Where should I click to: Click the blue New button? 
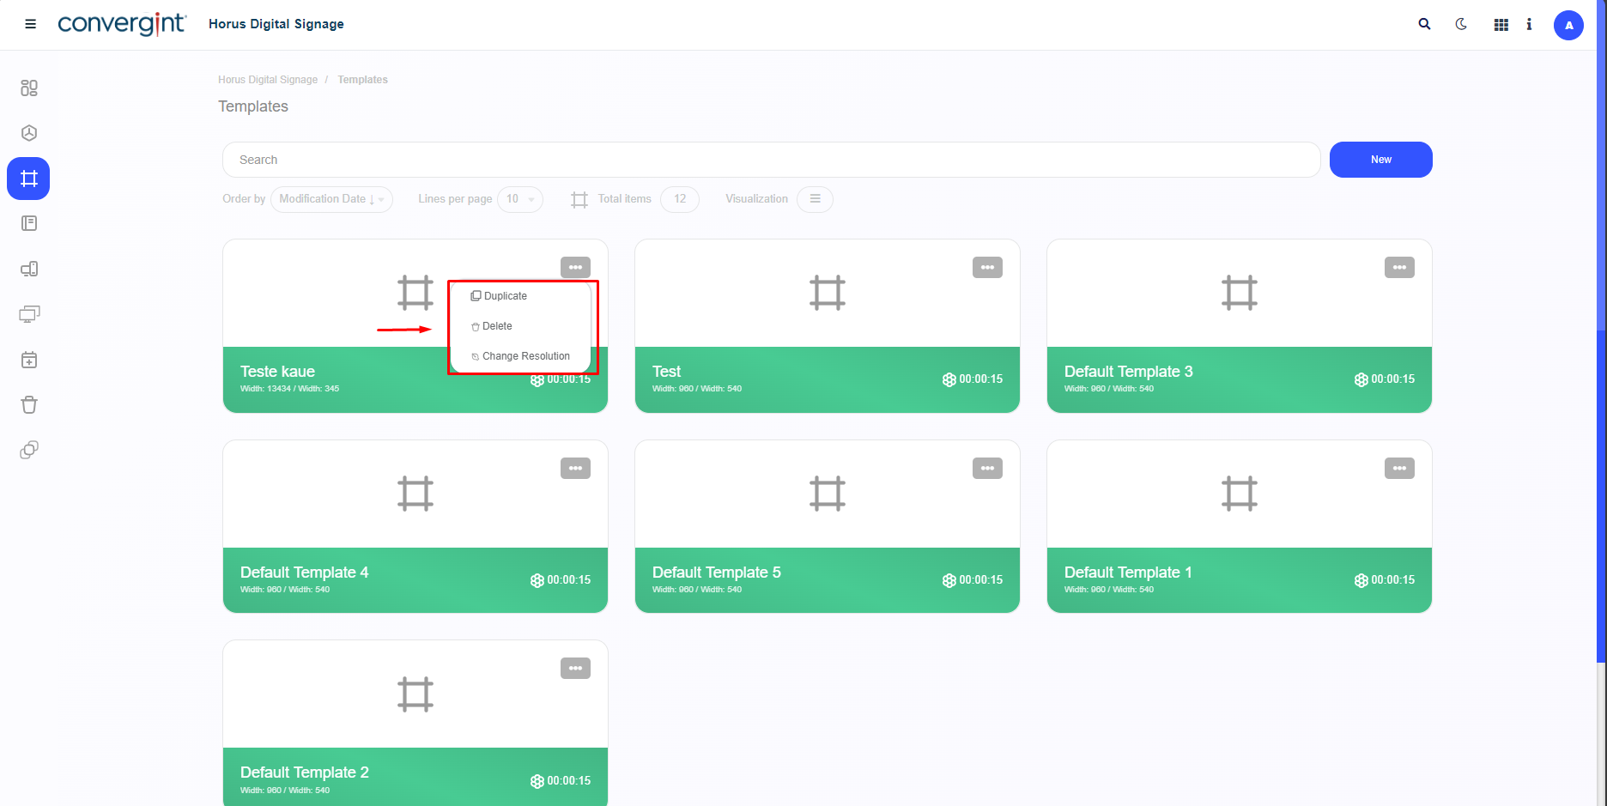click(x=1380, y=160)
